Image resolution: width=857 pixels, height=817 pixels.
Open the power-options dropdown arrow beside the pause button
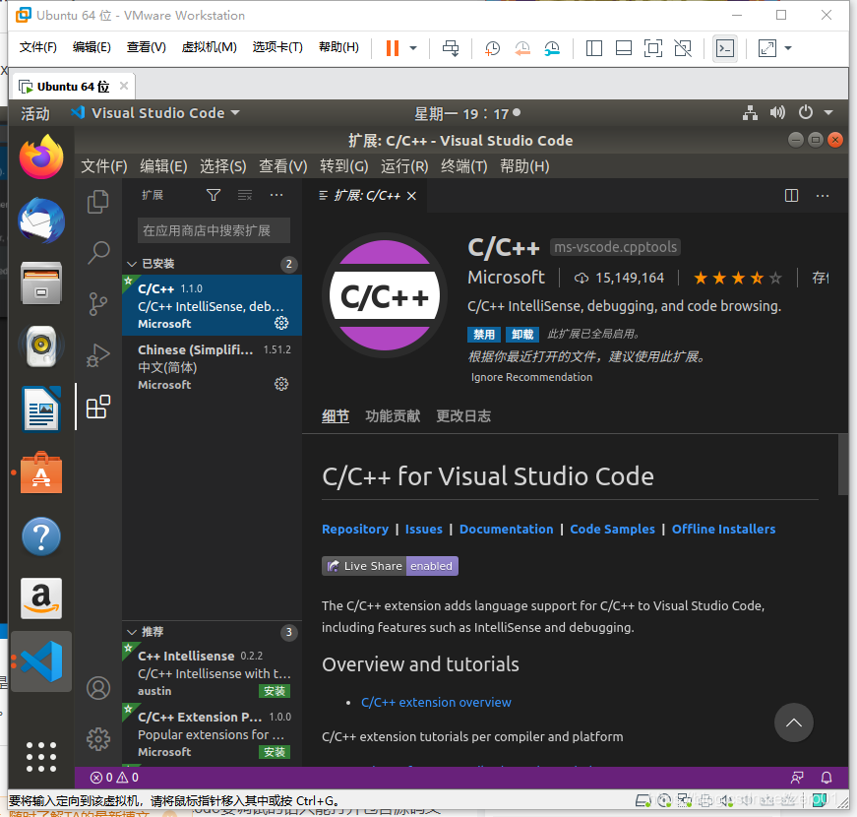[x=413, y=48]
